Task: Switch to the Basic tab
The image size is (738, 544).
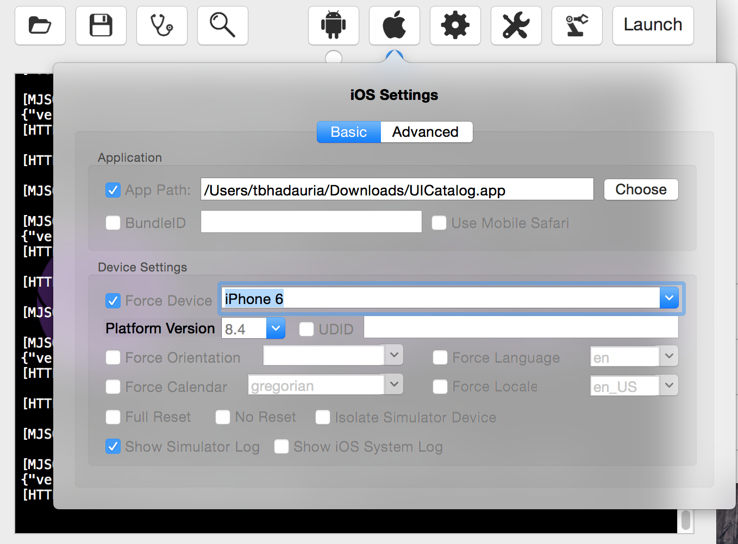Action: 349,132
